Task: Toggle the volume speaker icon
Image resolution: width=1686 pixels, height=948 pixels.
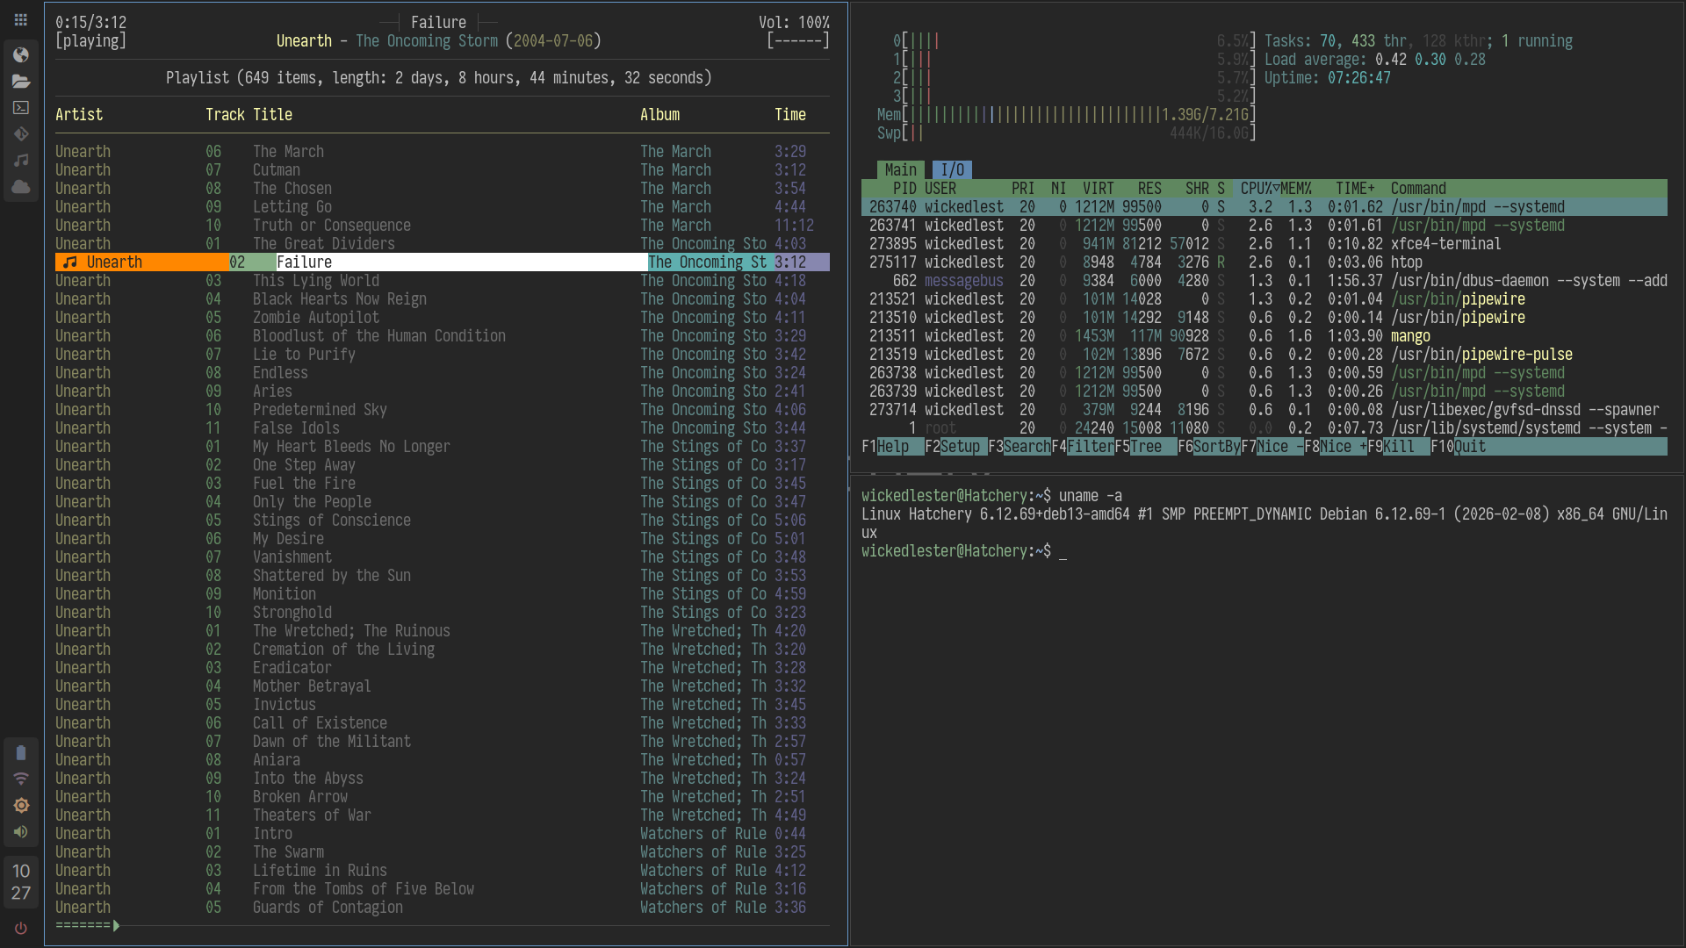Action: coord(21,832)
